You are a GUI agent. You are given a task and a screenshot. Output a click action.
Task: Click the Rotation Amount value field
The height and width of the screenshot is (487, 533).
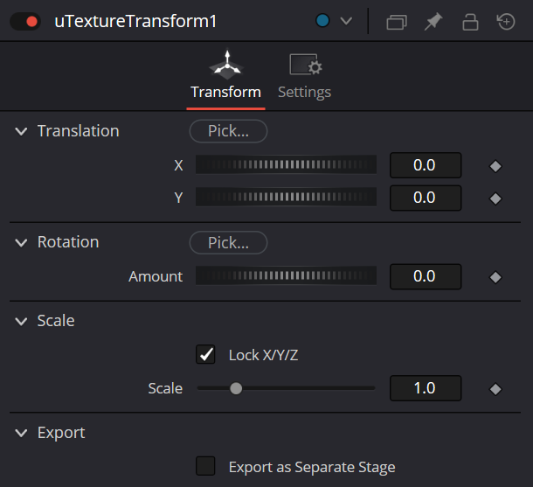(426, 276)
